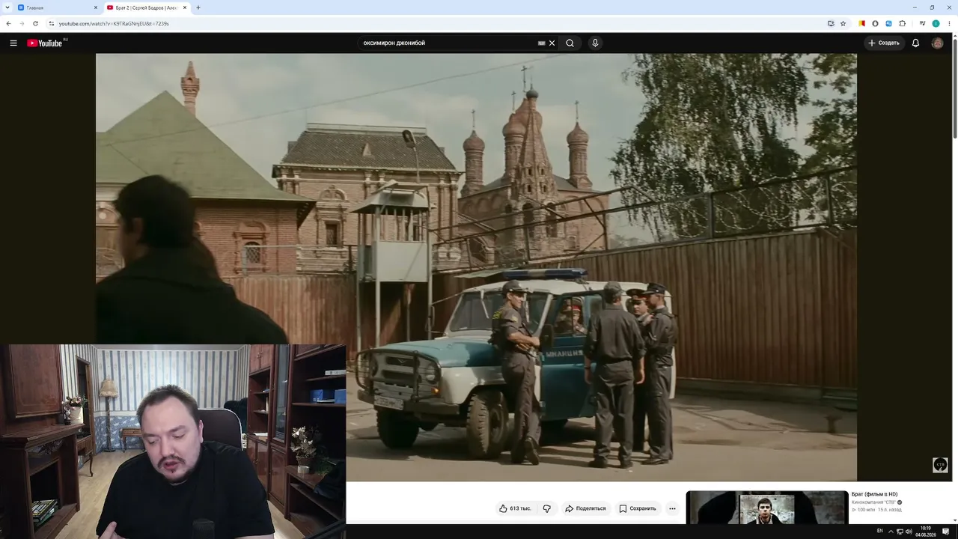Open the yellow-red flag extension
958x539 pixels.
click(x=861, y=23)
